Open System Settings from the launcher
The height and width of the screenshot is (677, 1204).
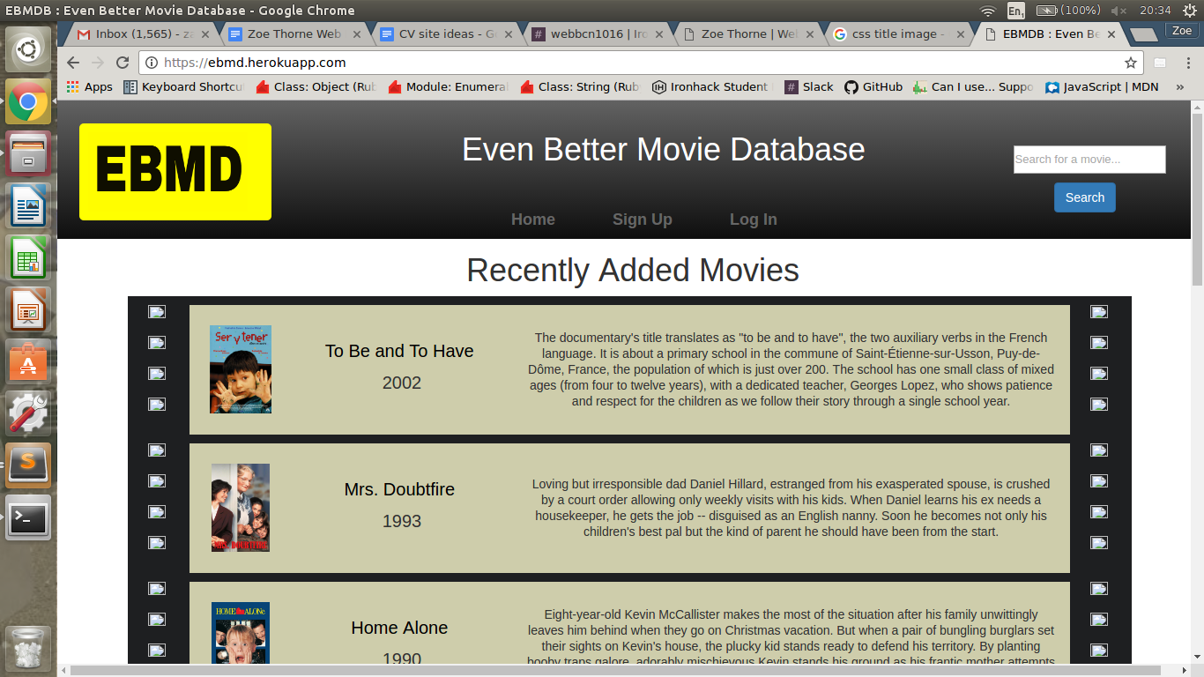point(28,414)
